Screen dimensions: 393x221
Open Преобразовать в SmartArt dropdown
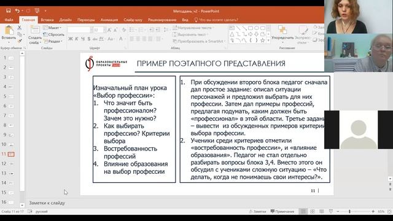tap(200, 41)
